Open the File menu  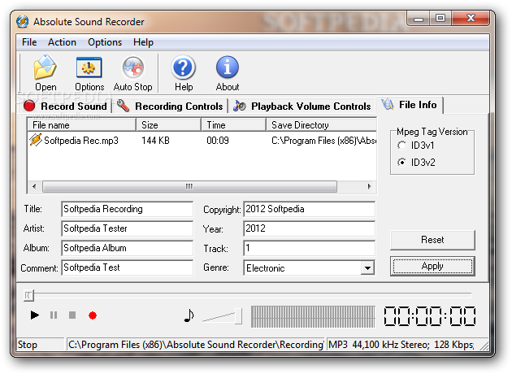[x=29, y=42]
